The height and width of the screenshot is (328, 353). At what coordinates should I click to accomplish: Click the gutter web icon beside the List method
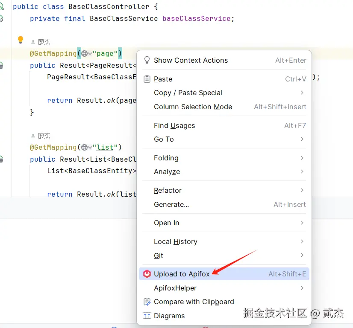click(1, 159)
